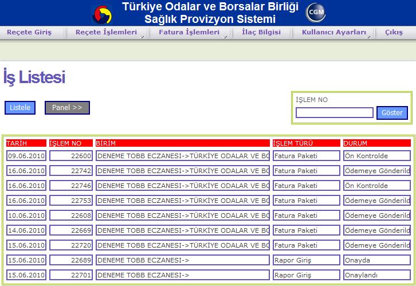This screenshot has height=286, width=416.
Task: Select İşlem No 22669 cell
Action: click(x=71, y=230)
